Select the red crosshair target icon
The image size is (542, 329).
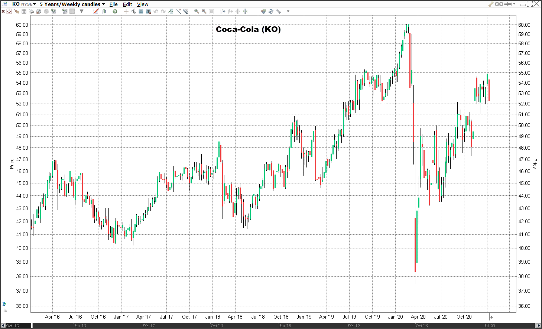pos(9,11)
